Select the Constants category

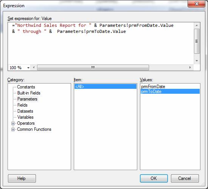[x=26, y=87]
